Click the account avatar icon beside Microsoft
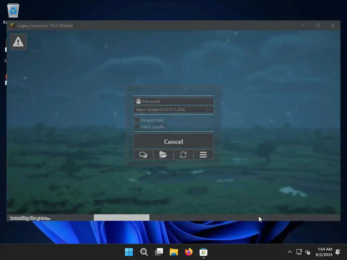Viewport: 347px width, 260px height. (139, 101)
